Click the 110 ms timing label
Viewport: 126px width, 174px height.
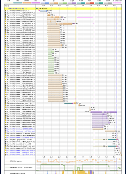[x=82, y=105]
